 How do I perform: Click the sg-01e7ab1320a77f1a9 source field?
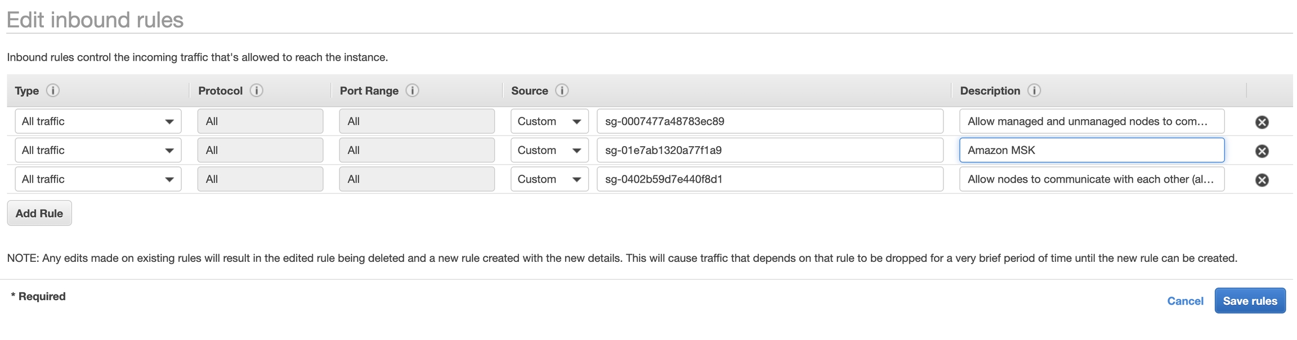[770, 151]
